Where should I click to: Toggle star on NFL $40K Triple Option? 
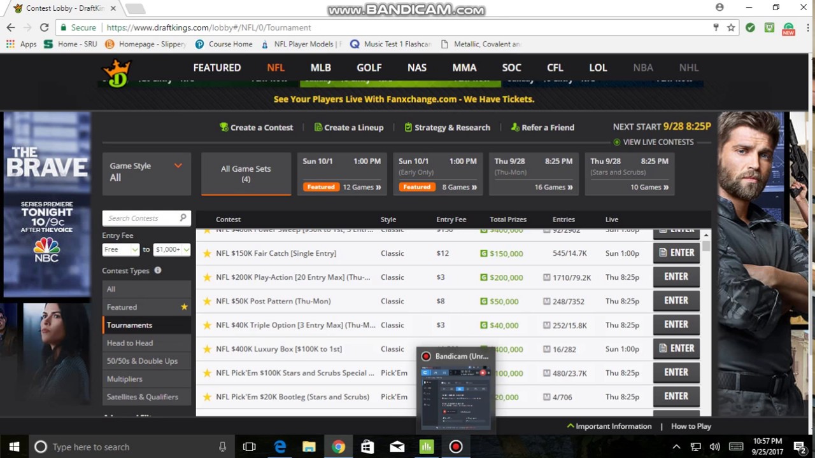click(207, 325)
